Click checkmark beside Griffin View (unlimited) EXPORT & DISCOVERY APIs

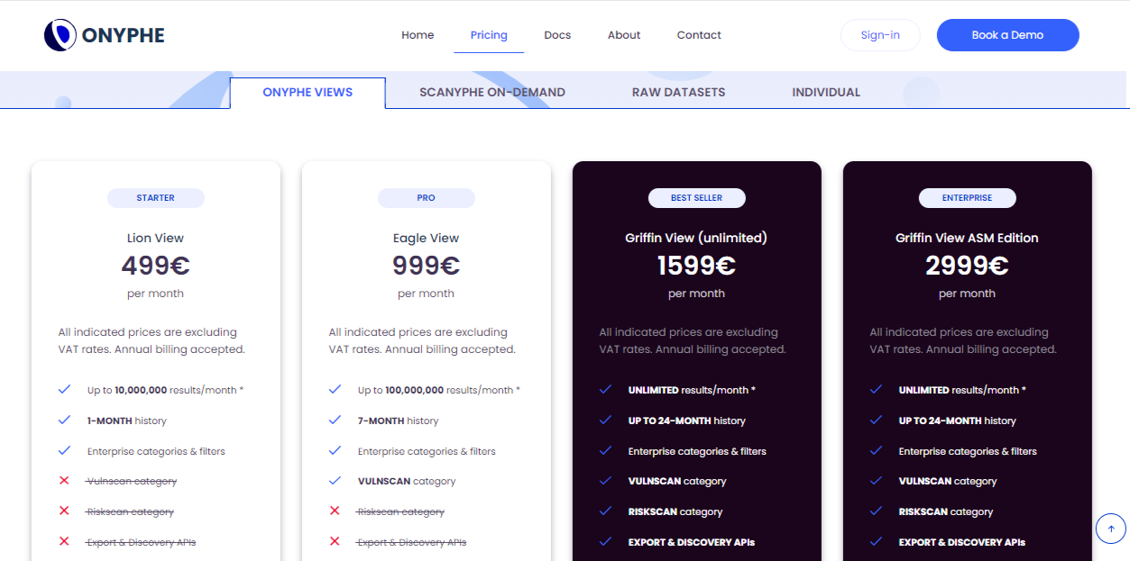point(605,542)
